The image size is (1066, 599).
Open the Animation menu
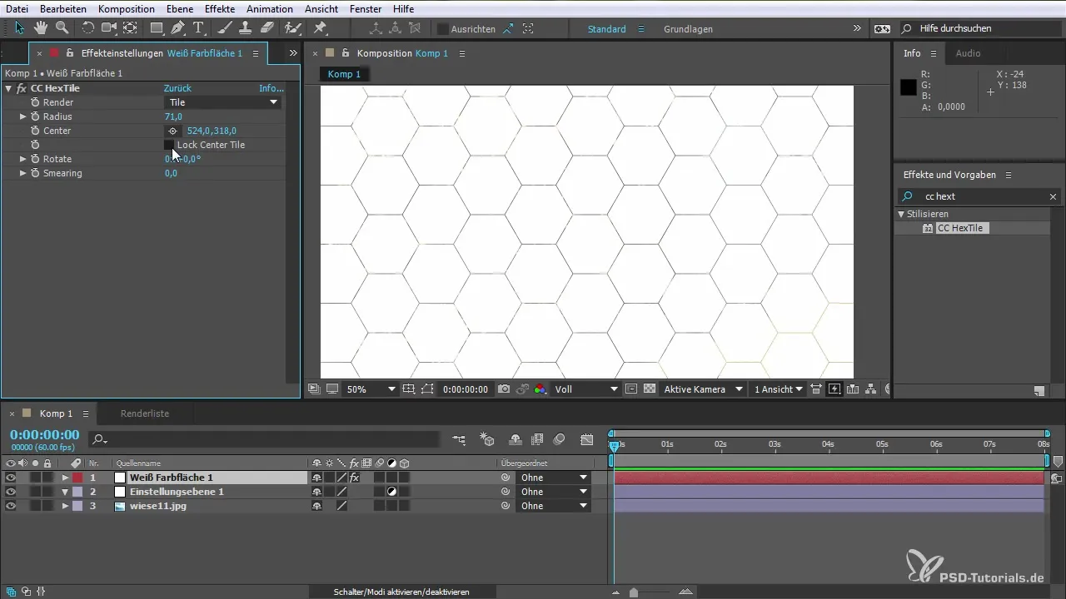270,8
